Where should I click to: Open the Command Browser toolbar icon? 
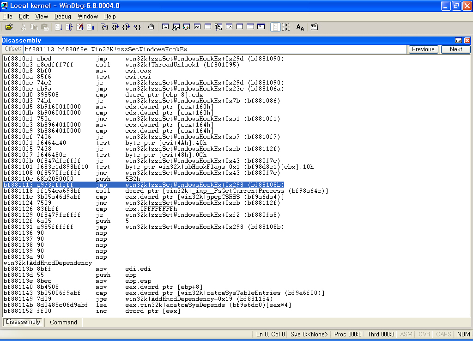point(261,27)
